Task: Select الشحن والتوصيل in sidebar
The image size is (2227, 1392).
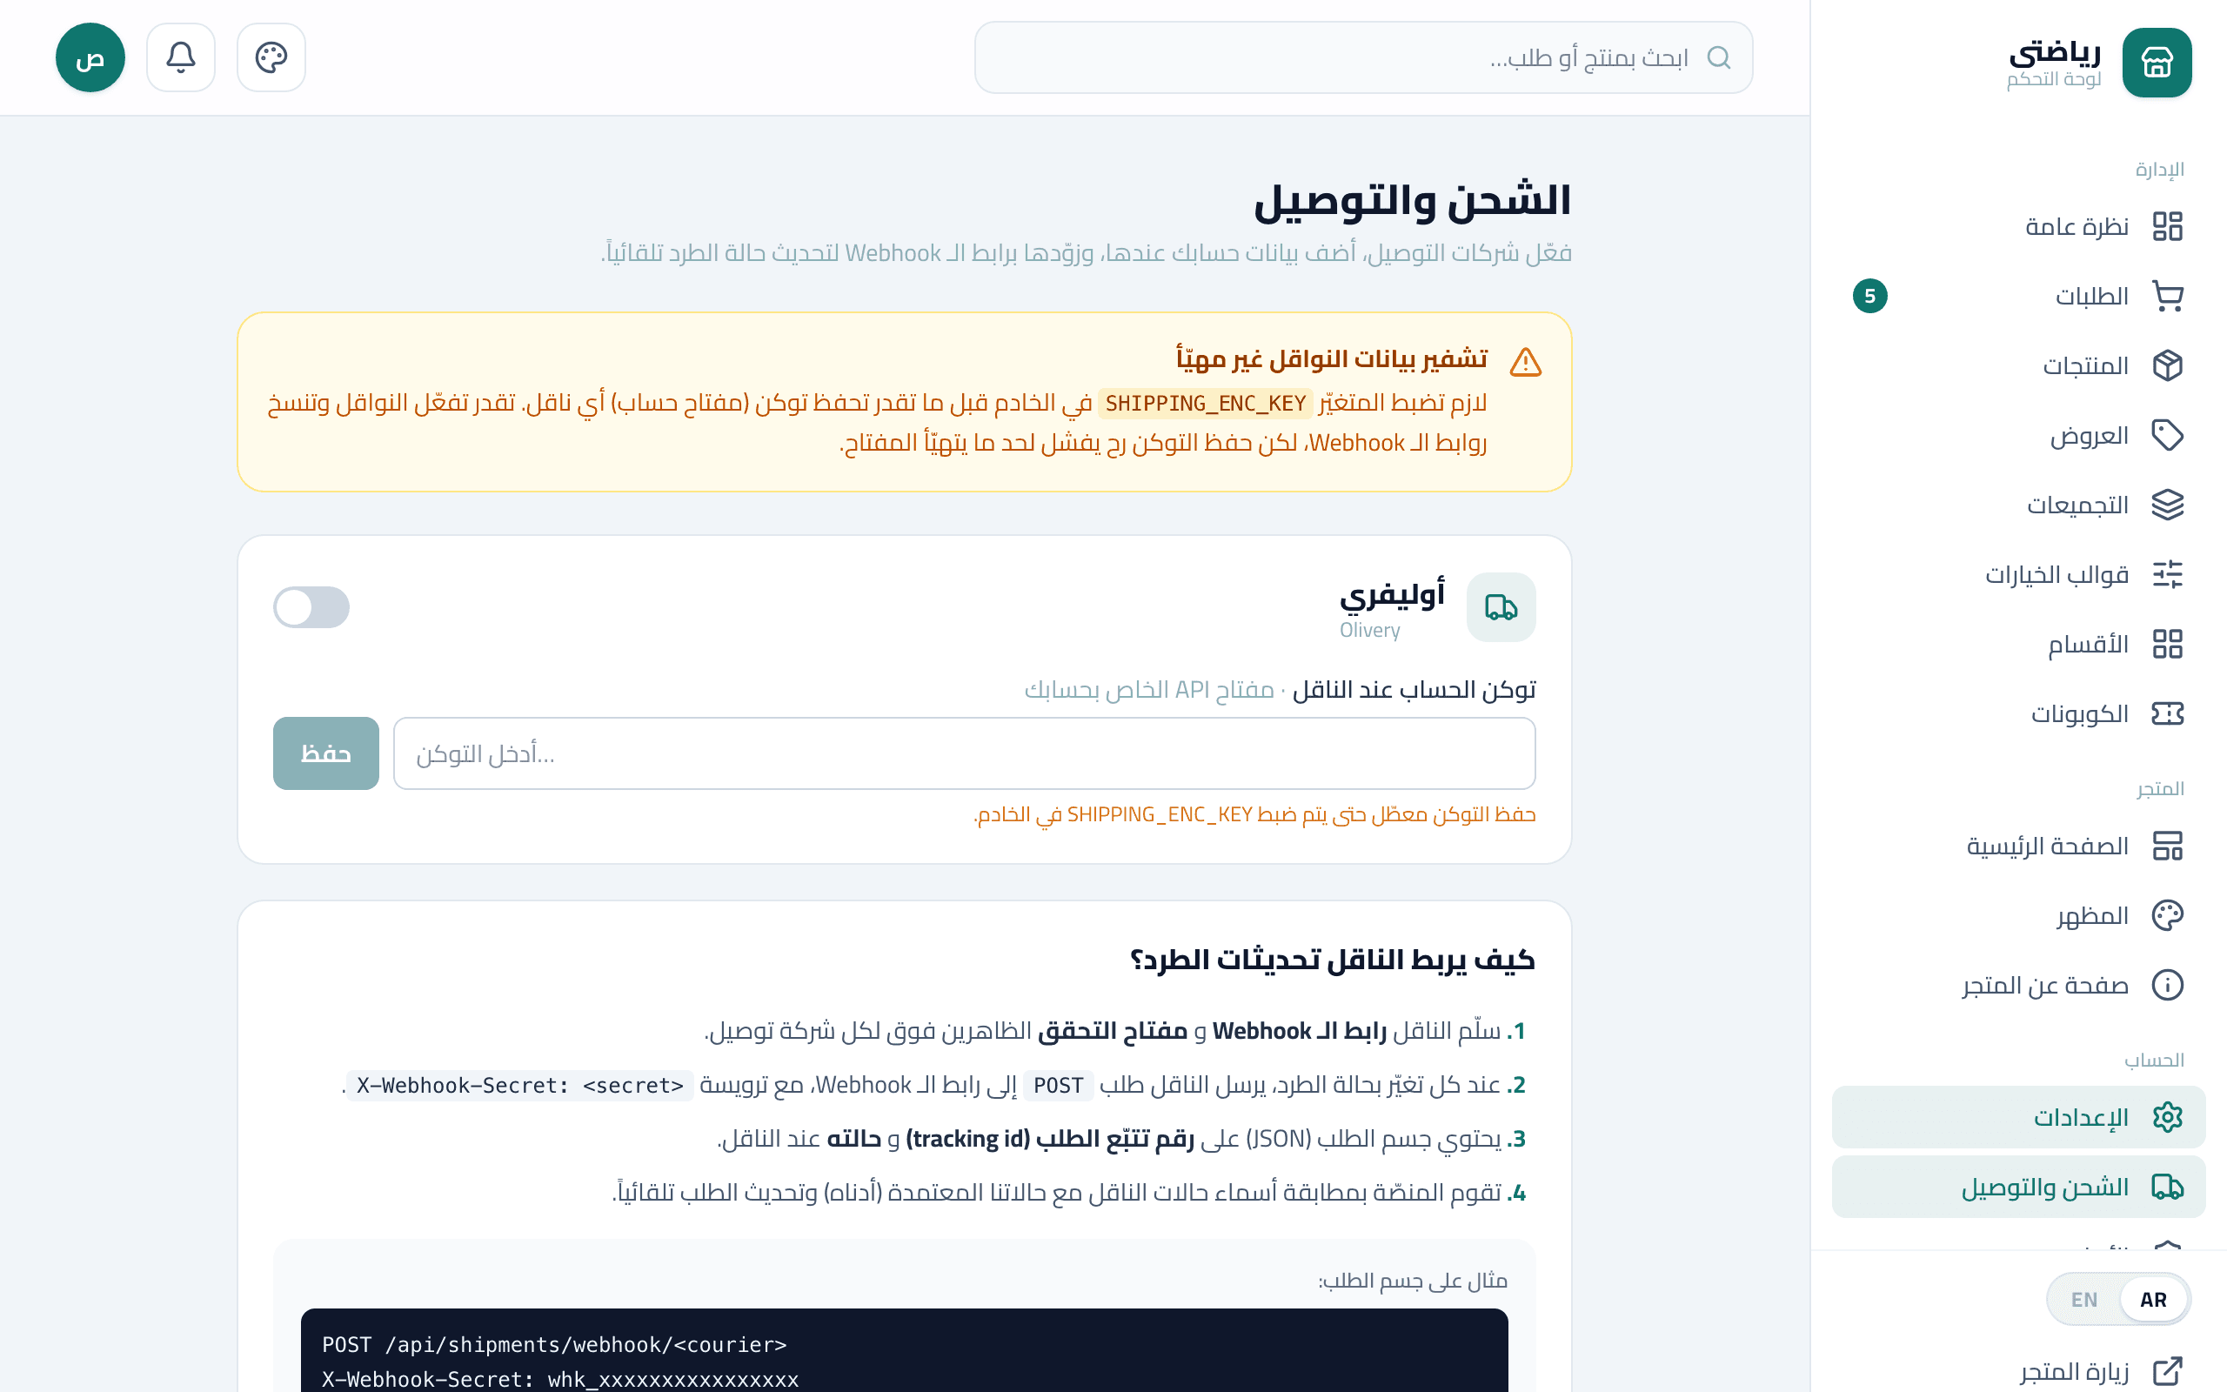Action: (x=2018, y=1187)
